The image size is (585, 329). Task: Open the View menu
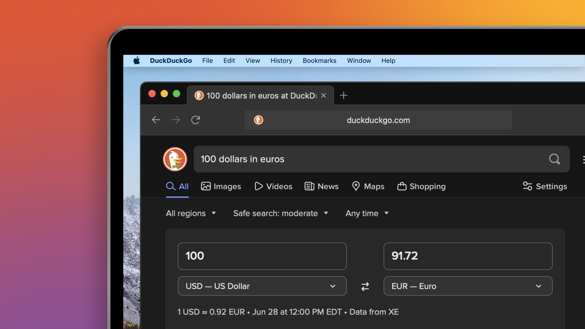(x=253, y=61)
